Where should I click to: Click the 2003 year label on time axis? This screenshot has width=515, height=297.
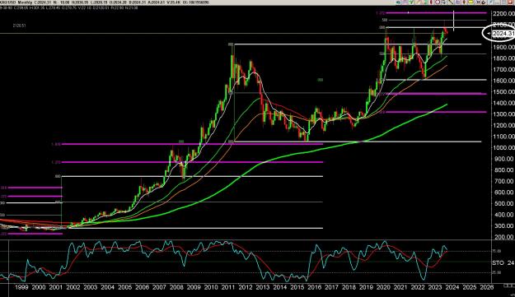(x=91, y=287)
